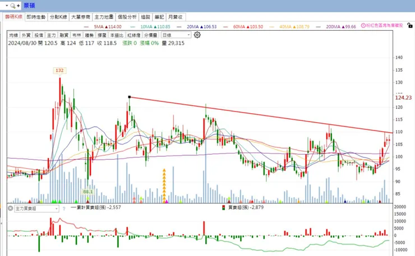Toggle the 融資 overlay button
415x256 pixels.
tap(64, 35)
